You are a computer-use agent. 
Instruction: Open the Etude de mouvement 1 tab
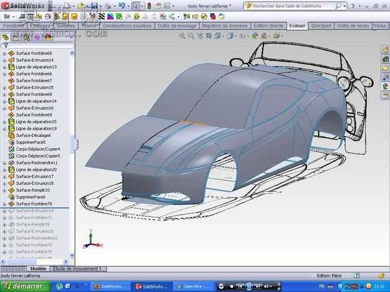pos(78,269)
